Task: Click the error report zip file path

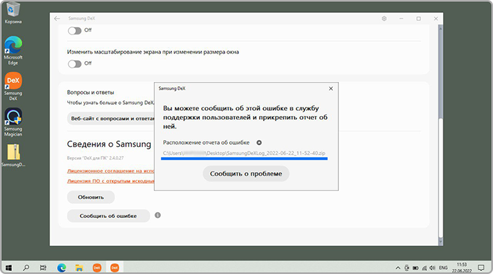Action: click(x=244, y=153)
